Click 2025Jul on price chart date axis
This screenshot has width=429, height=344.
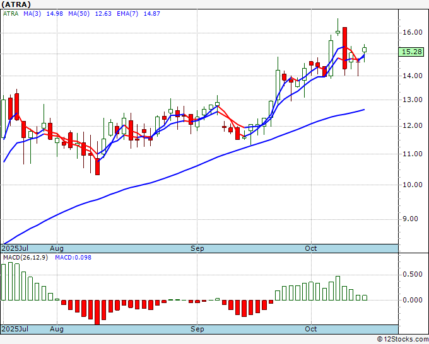tap(15, 248)
